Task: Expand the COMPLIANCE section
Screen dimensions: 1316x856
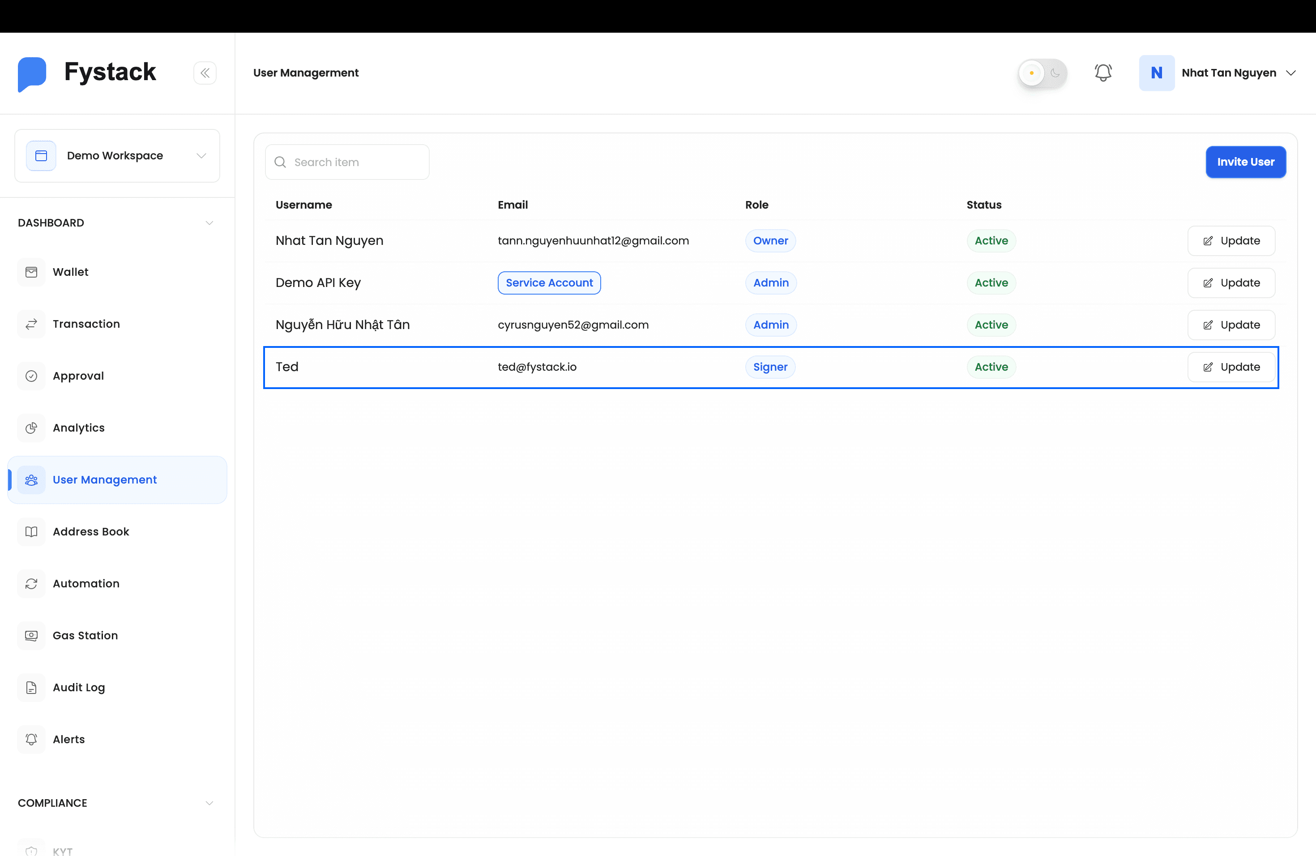Action: [x=209, y=803]
